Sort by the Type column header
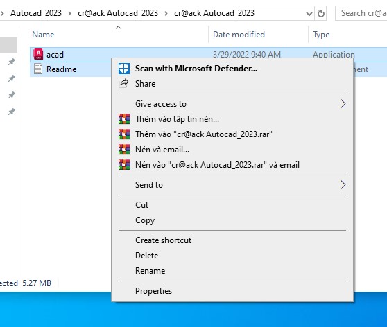 321,35
